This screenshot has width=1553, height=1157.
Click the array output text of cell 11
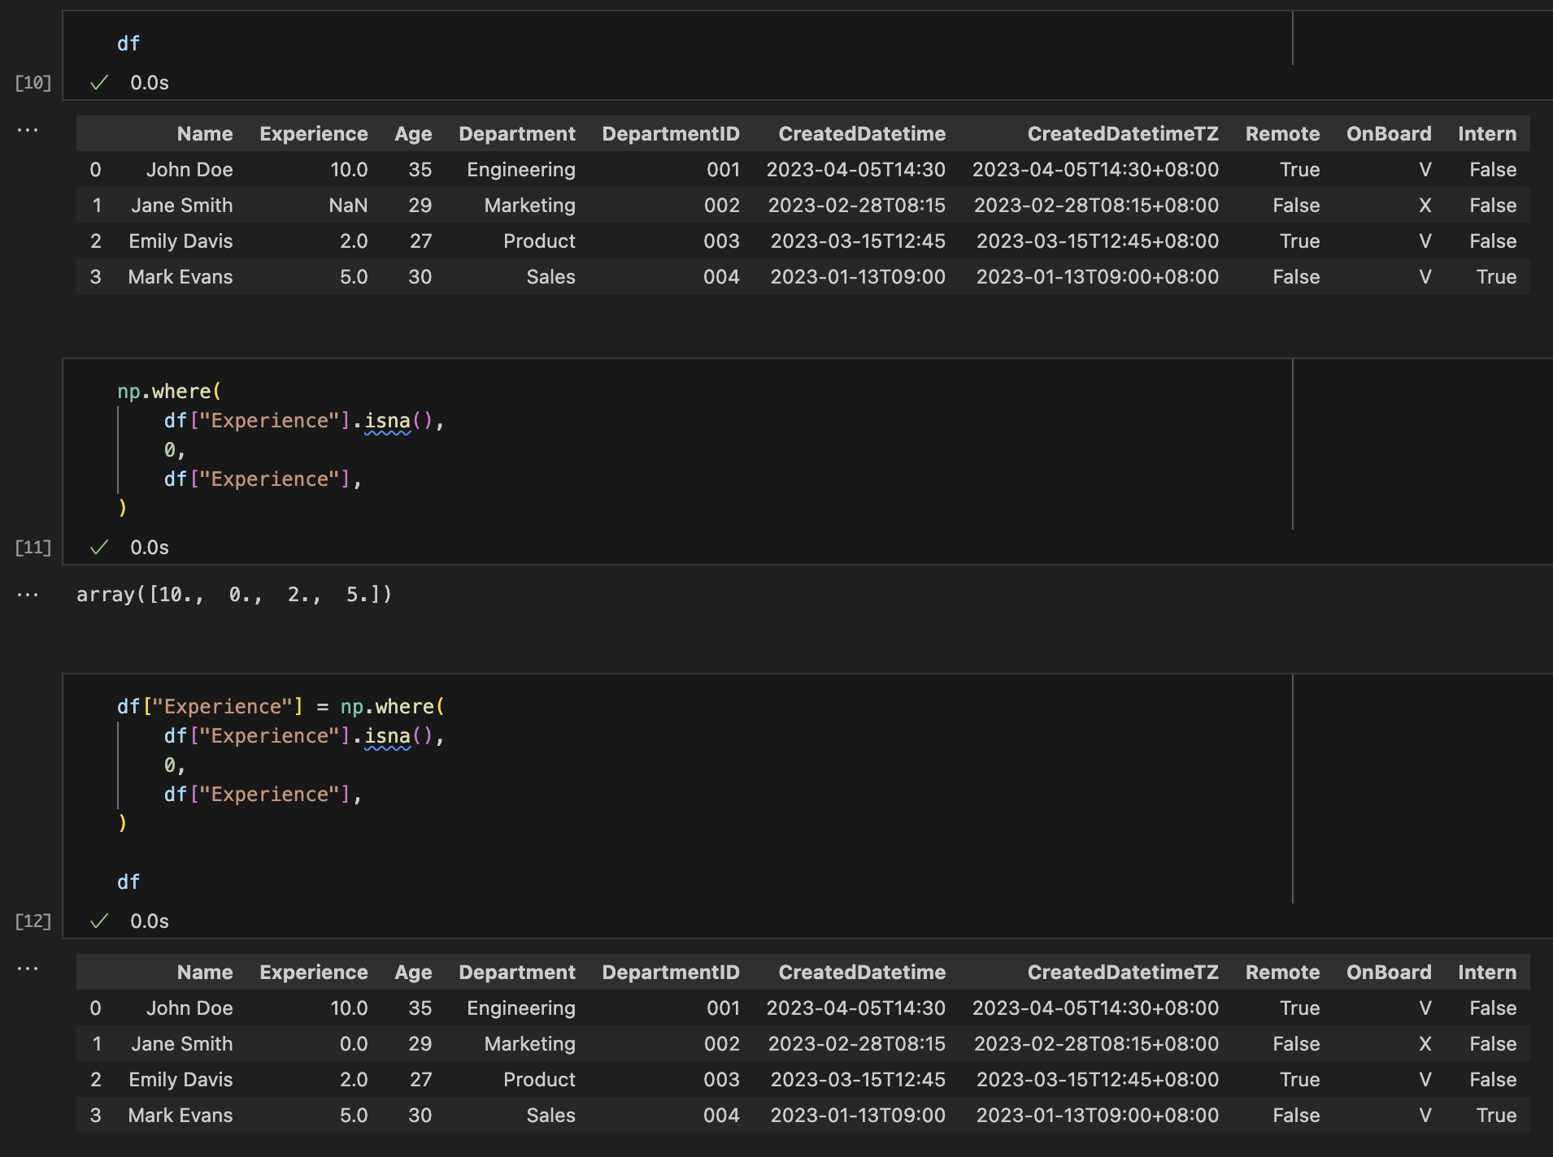point(234,594)
